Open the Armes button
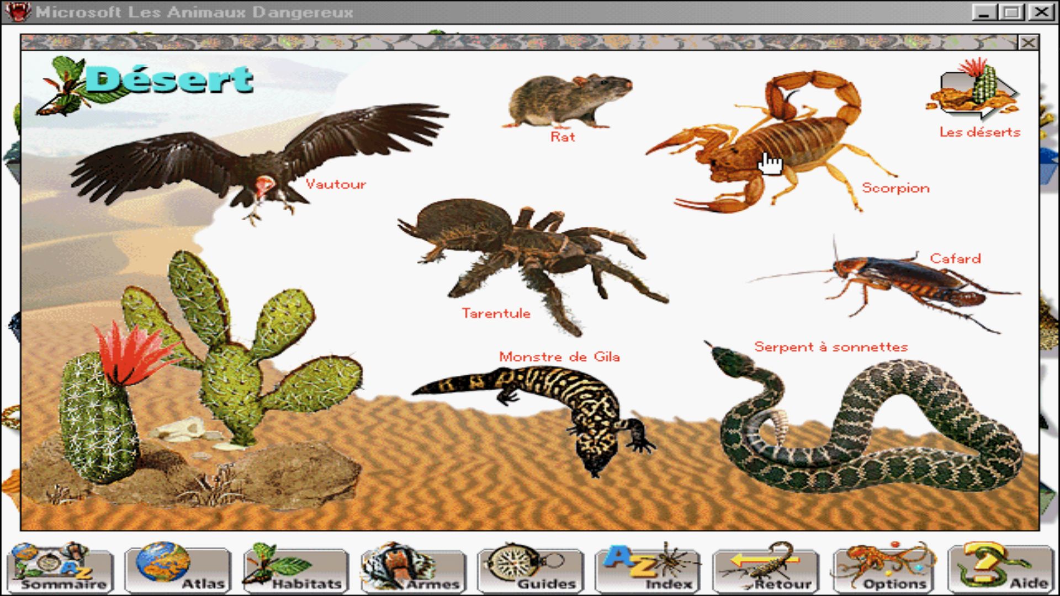Image resolution: width=1060 pixels, height=596 pixels. 413,568
